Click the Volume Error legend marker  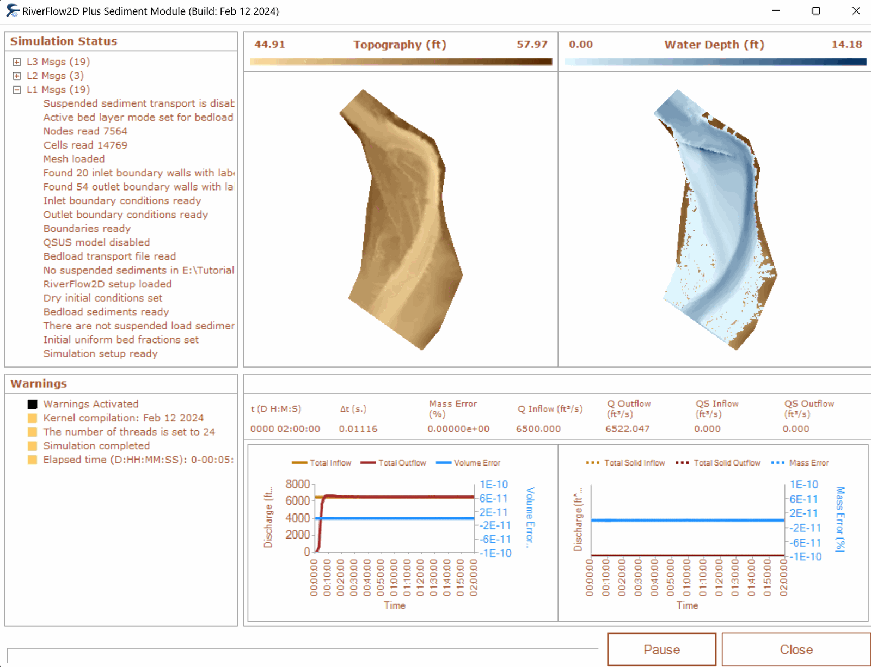pyautogui.click(x=444, y=463)
